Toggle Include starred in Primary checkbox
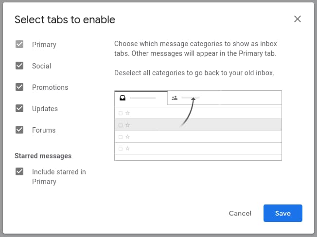Screen dimensions: 317x237 click(x=19, y=172)
